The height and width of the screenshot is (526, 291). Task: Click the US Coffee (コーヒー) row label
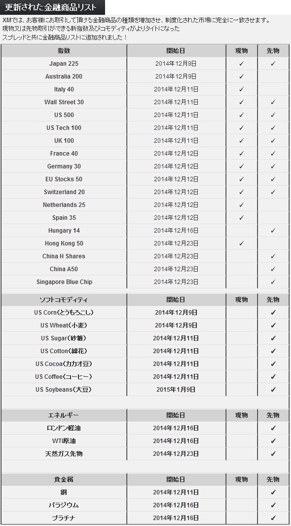[x=64, y=377]
